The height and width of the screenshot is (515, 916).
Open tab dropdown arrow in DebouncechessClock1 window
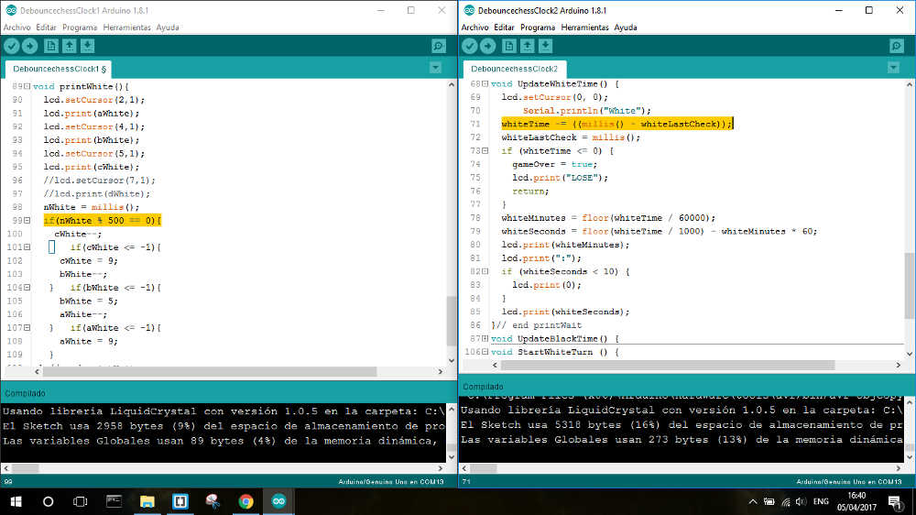435,68
